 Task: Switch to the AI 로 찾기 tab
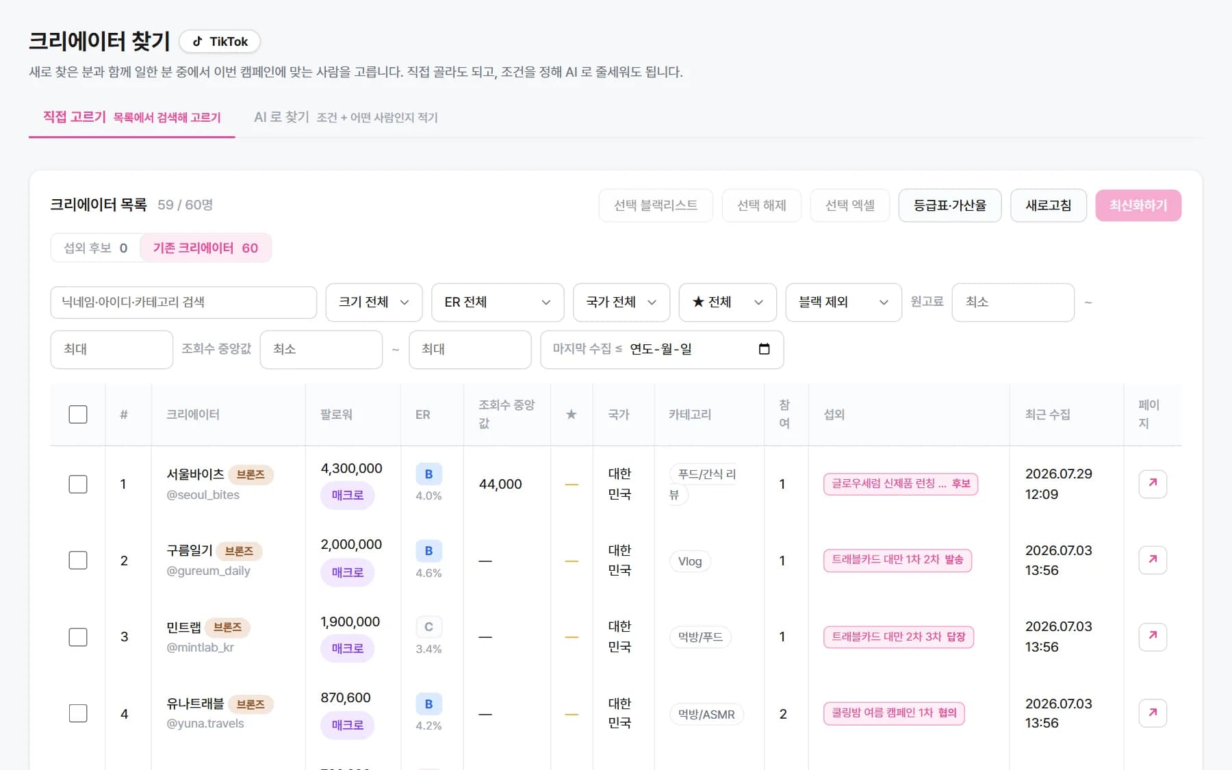tap(346, 117)
